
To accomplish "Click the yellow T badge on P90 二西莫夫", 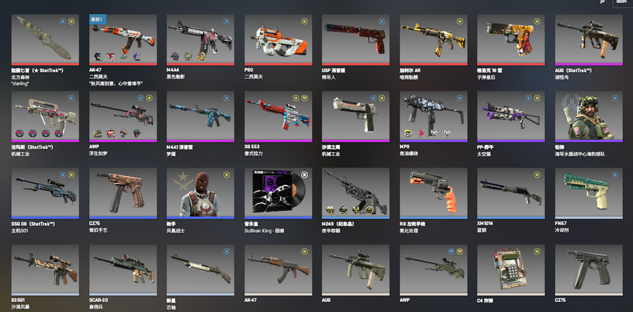I will coord(304,21).
